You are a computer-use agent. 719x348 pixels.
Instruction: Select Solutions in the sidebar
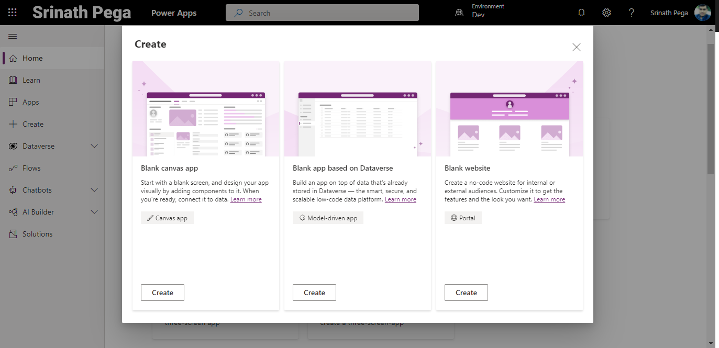(37, 234)
